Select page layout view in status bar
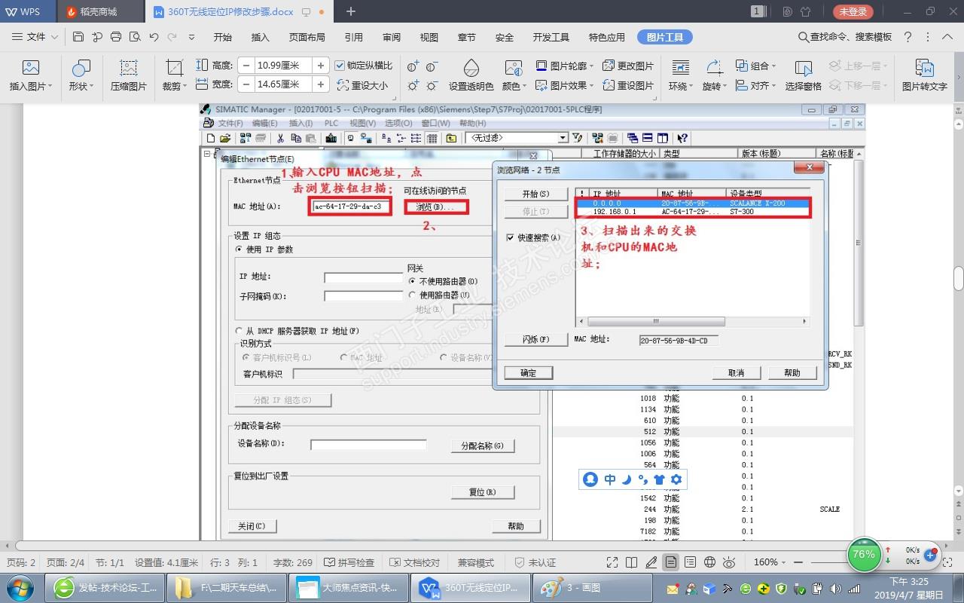This screenshot has width=964, height=603. (x=670, y=562)
